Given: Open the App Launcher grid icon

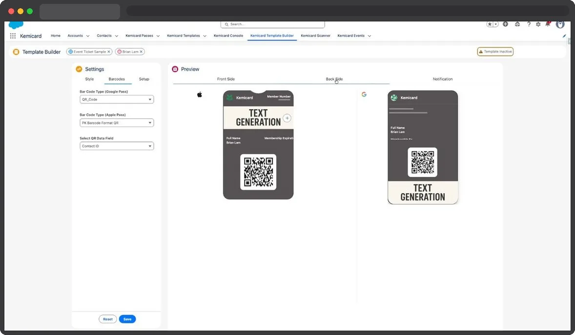Looking at the screenshot, I should 13,36.
